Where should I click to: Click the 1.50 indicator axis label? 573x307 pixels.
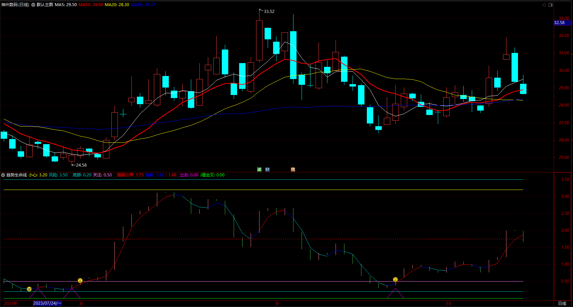[x=565, y=247]
